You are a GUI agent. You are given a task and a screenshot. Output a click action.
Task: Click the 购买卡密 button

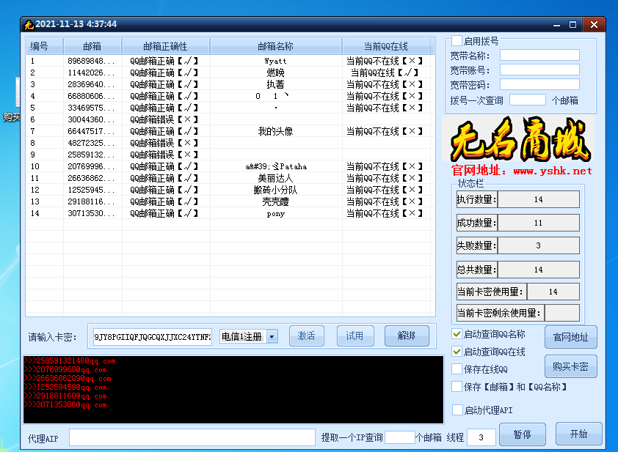[570, 366]
